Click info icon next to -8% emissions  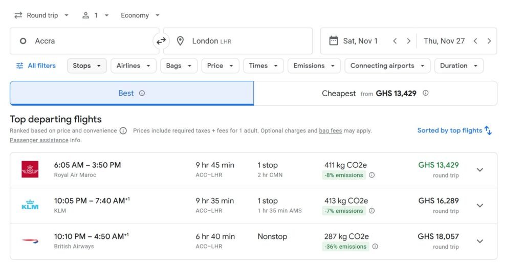372,175
